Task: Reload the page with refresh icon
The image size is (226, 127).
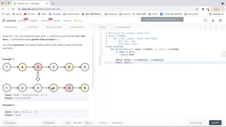Action: (13, 9)
